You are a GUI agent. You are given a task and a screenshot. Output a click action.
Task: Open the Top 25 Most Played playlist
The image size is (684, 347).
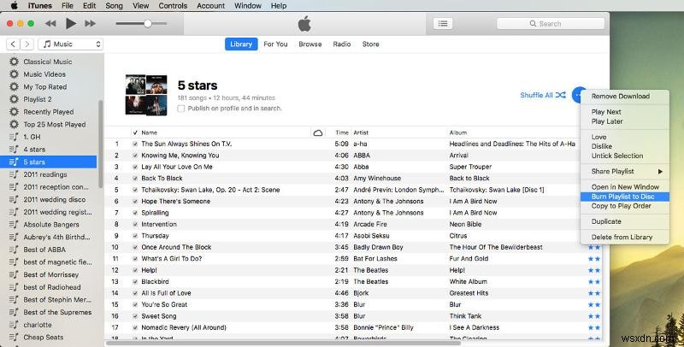[x=55, y=125]
